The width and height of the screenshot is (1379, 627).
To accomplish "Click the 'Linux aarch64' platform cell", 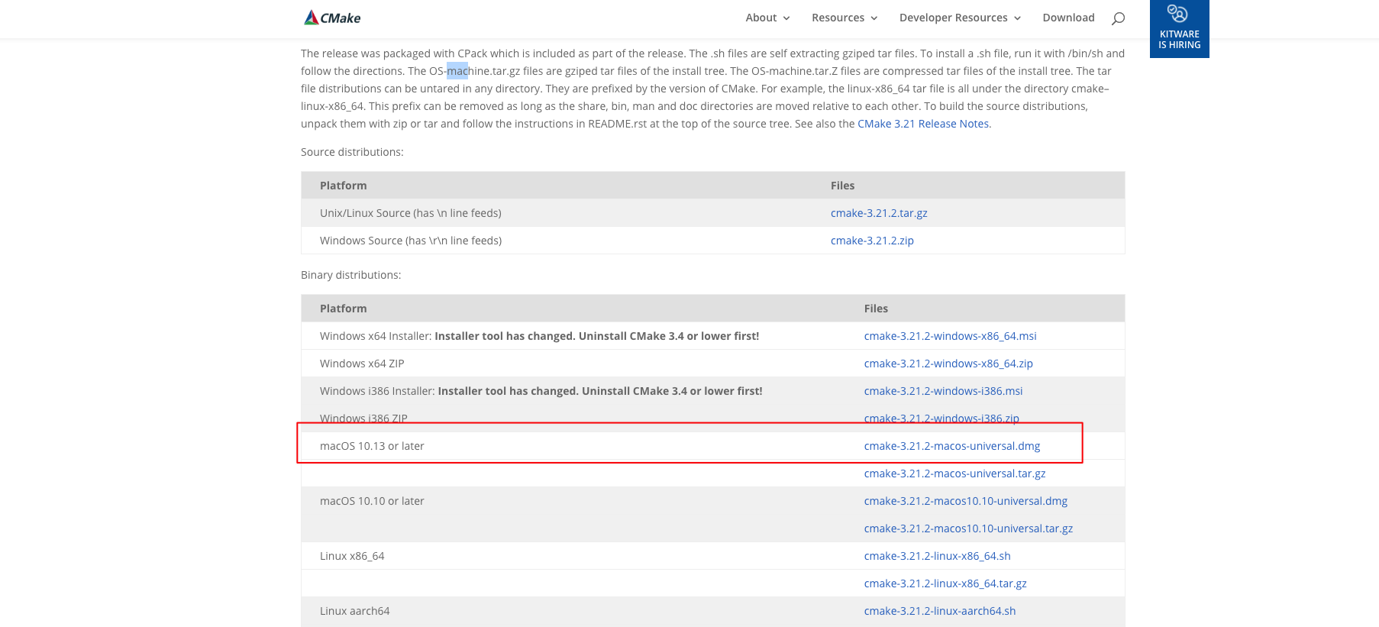I will coord(354,611).
